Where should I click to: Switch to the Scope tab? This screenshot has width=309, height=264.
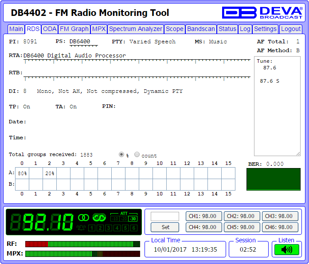point(175,29)
